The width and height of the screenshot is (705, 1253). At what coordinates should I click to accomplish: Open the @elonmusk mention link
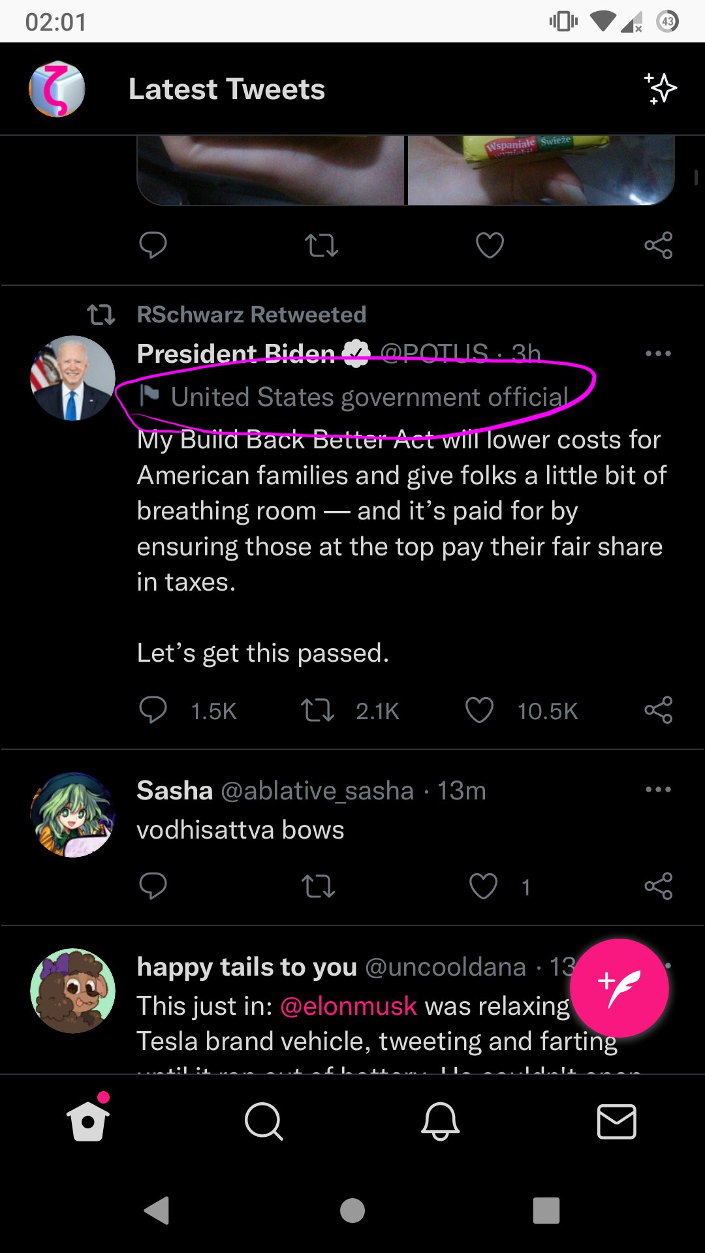click(x=348, y=1006)
